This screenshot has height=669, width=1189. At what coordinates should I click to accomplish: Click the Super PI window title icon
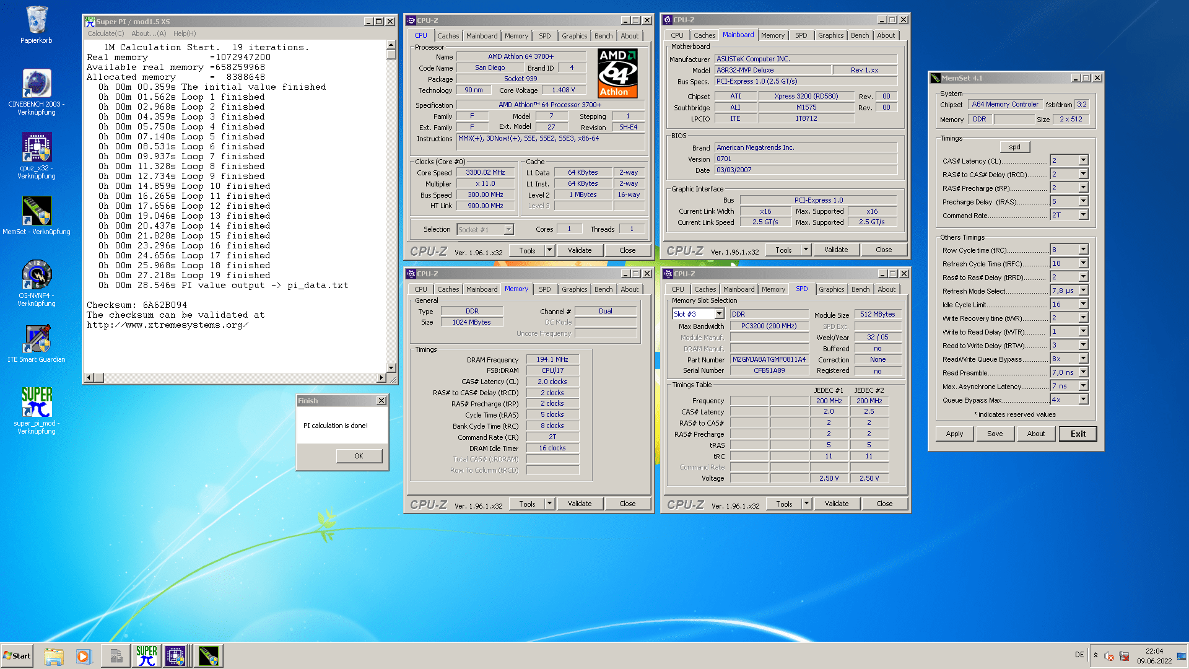coord(90,21)
